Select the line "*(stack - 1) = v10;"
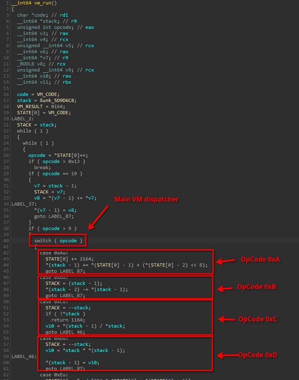Viewport: 299px width, 380px height. coord(72,363)
